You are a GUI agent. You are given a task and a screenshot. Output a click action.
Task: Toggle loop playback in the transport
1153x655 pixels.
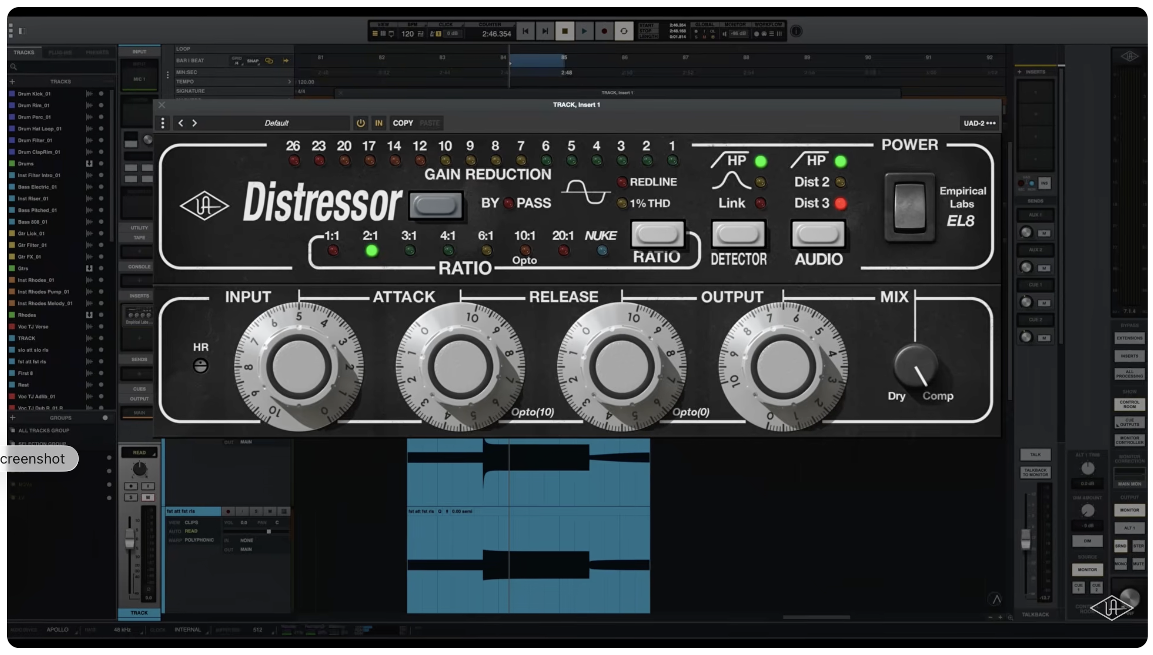click(624, 31)
